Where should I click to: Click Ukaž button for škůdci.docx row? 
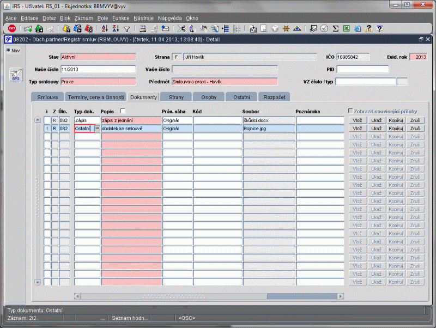[x=376, y=120]
